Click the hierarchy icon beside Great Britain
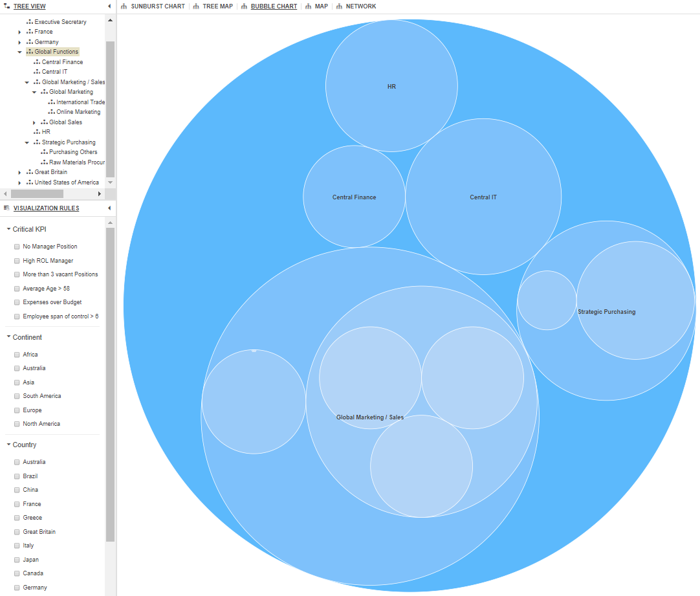The image size is (700, 596). point(30,172)
